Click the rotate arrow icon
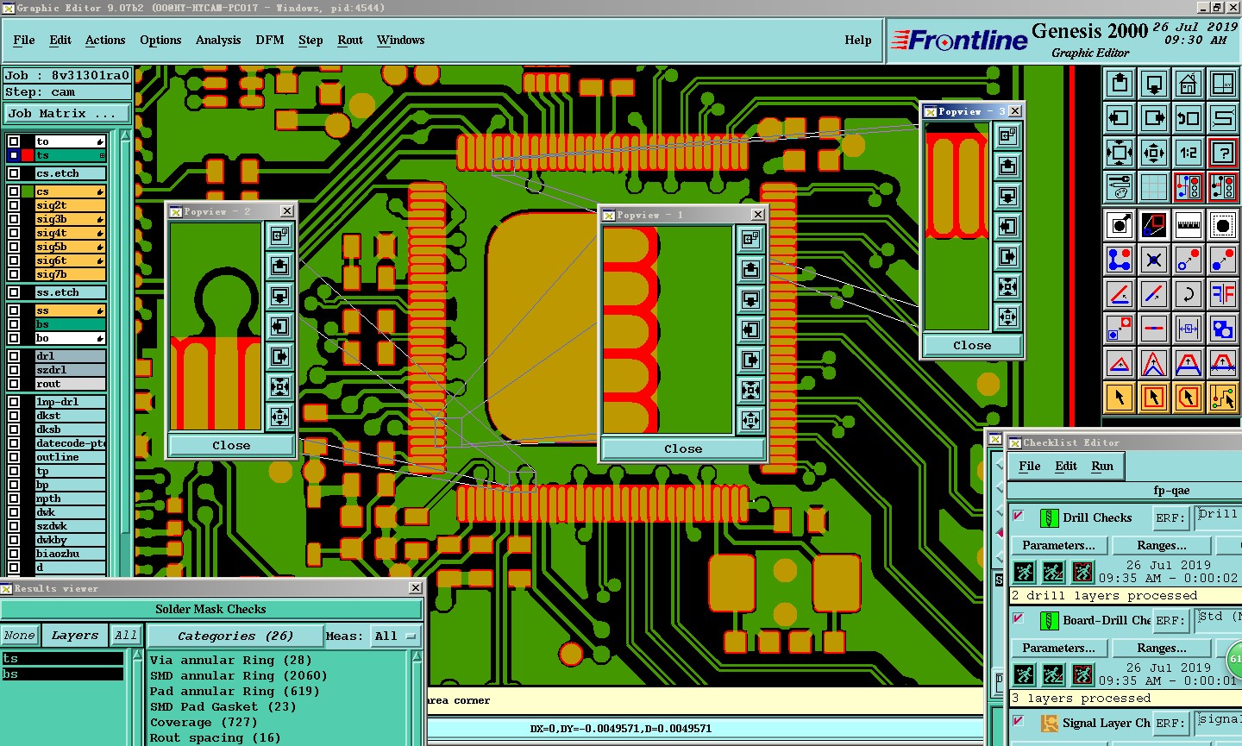The image size is (1242, 746). 1189,294
